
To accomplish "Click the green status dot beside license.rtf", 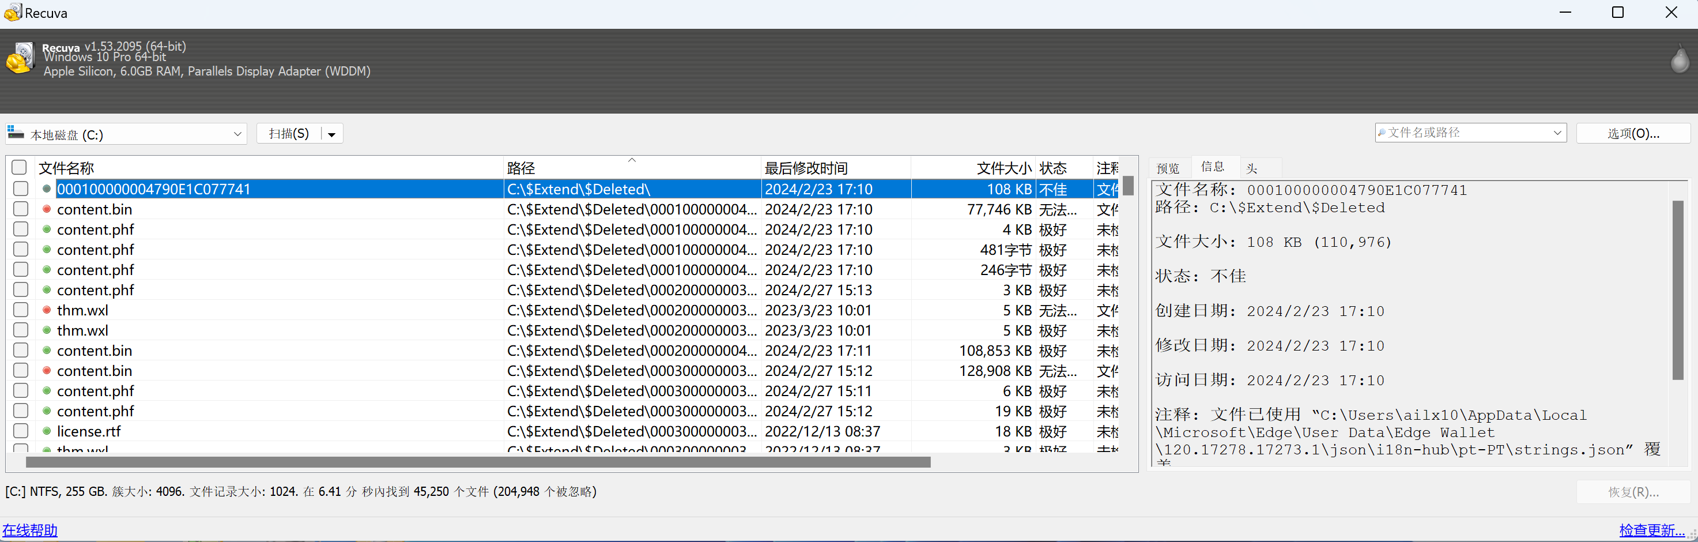I will (47, 431).
